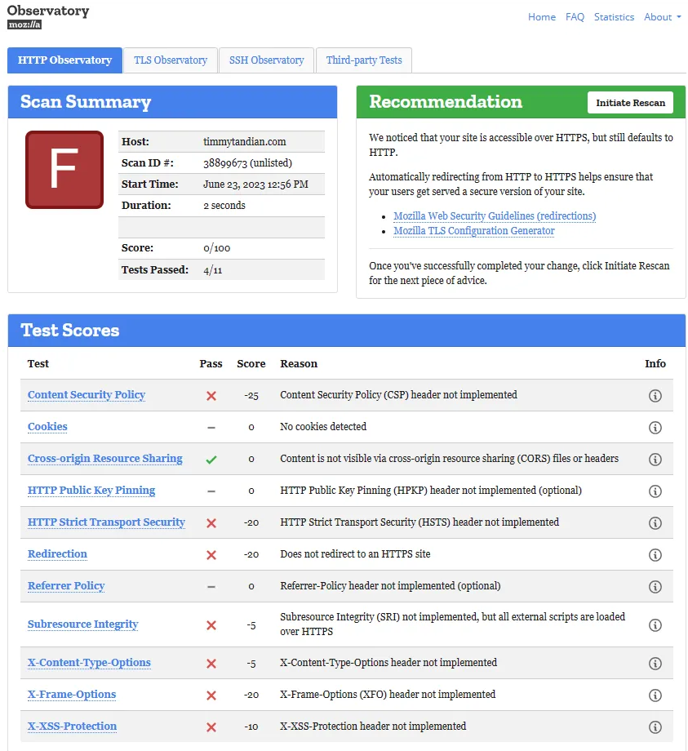This screenshot has height=751, width=688.
Task: Click the info icon for Content Security Policy
Action: pos(655,395)
